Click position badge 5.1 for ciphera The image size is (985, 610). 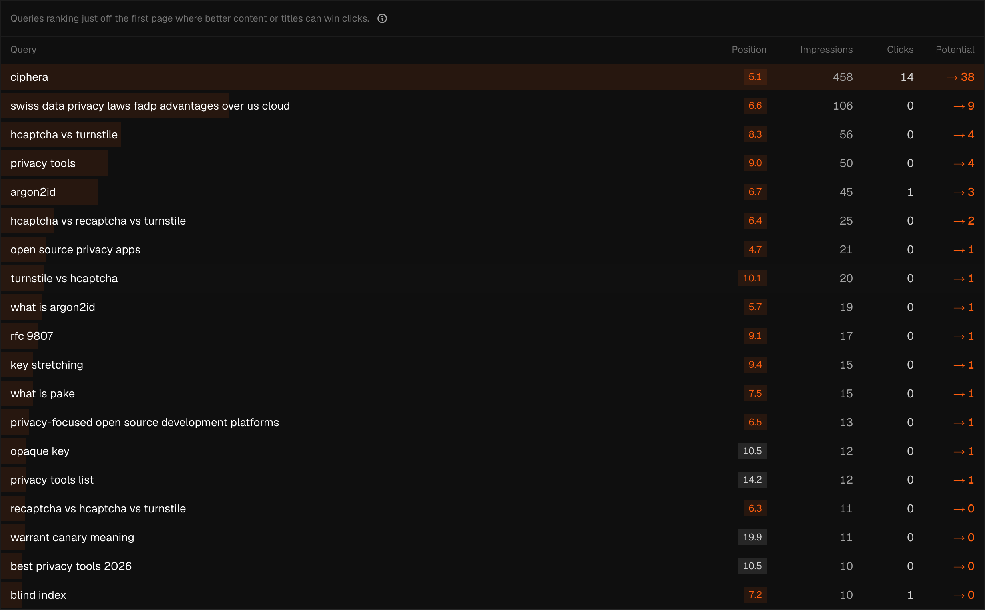point(755,77)
